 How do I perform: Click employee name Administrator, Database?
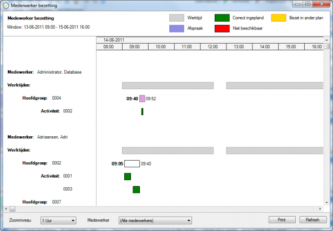coord(59,72)
